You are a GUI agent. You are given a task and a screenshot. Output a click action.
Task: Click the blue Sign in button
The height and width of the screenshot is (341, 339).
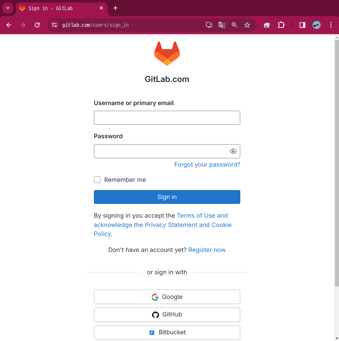(167, 197)
